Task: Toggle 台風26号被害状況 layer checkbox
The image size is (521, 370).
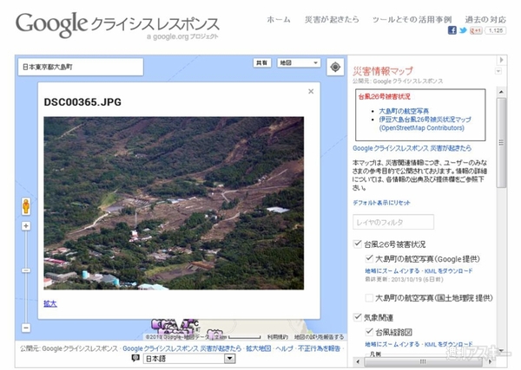Action: tap(358, 244)
